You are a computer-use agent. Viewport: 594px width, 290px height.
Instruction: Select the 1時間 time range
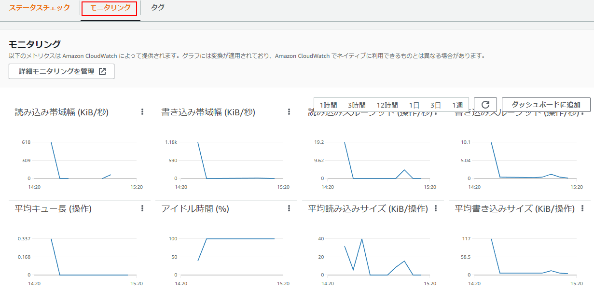point(328,105)
